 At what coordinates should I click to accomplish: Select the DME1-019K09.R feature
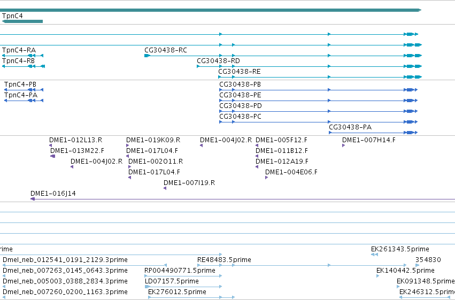(x=153, y=140)
